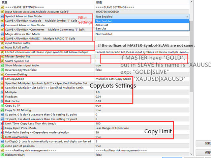Click the icon next to input SLAVE suffix
211x158 pixels.
coord(2,47)
